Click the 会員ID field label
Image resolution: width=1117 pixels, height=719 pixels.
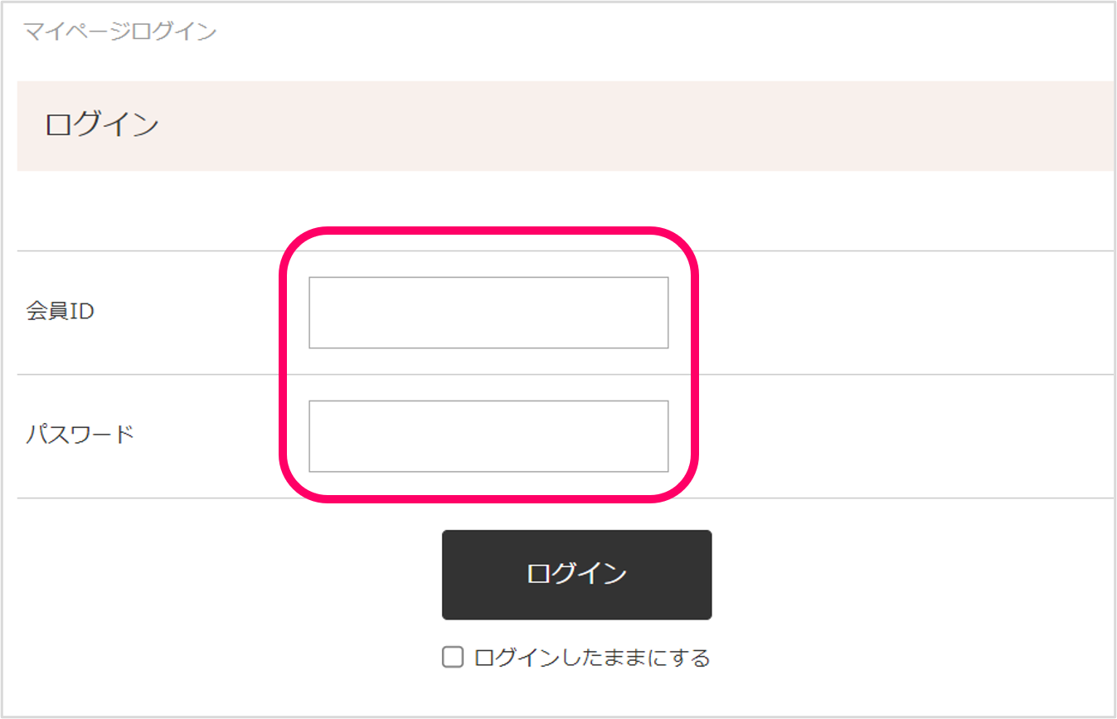point(61,312)
